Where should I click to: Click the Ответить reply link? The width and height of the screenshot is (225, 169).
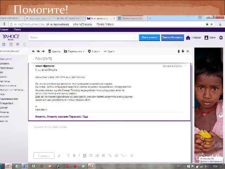pyautogui.click(x=40, y=117)
